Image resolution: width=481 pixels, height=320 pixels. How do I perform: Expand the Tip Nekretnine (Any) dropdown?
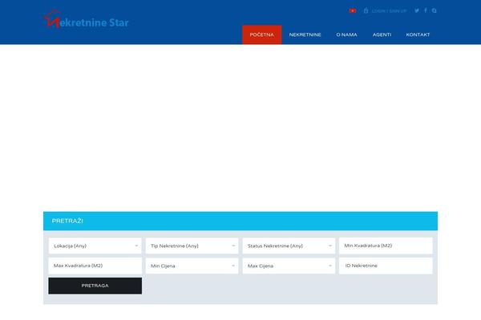[x=192, y=246]
